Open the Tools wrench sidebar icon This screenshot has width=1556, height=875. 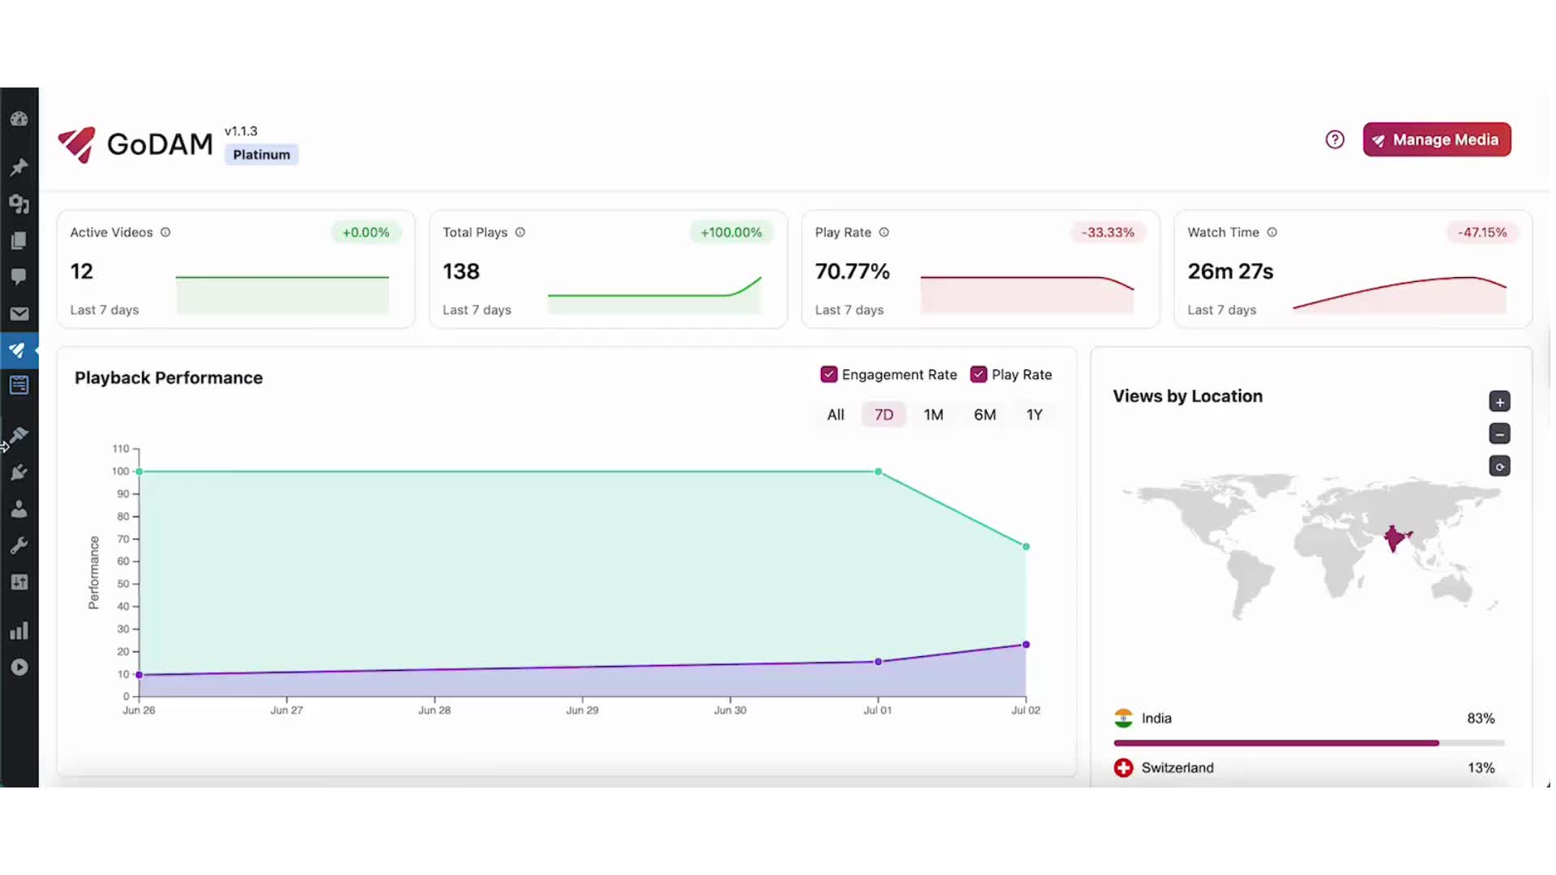pyautogui.click(x=19, y=545)
